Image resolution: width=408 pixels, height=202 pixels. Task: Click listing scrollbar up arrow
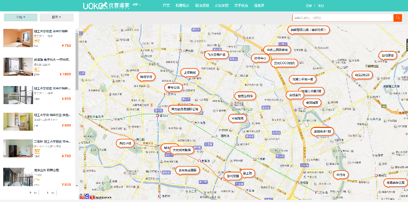pos(77,30)
